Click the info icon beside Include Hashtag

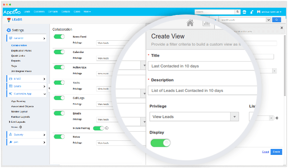tap(107, 128)
